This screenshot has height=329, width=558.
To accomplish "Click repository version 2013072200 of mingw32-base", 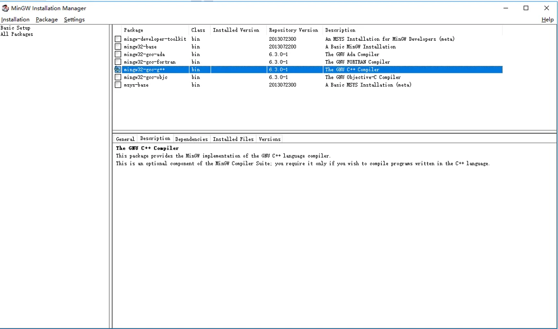I will click(282, 47).
